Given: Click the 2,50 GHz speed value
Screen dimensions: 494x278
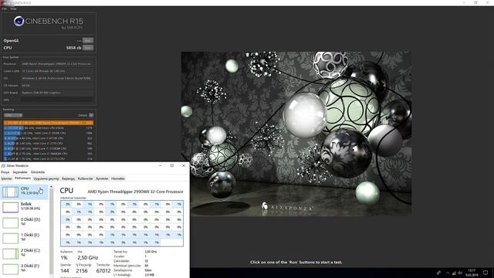Looking at the screenshot, I should [87, 257].
